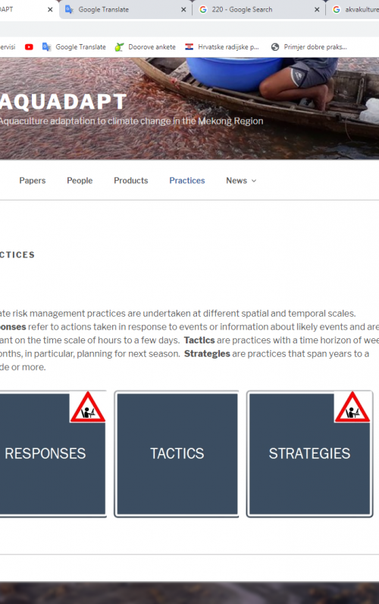Open the TACTICS tile
The width and height of the screenshot is (379, 604).
(177, 454)
